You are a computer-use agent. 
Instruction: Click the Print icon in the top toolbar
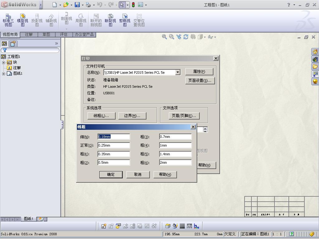[88, 5]
